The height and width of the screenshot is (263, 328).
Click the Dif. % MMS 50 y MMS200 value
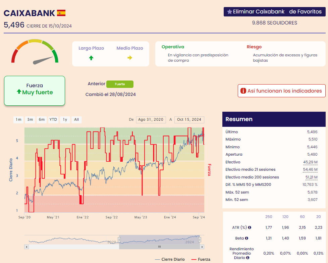[310, 185]
